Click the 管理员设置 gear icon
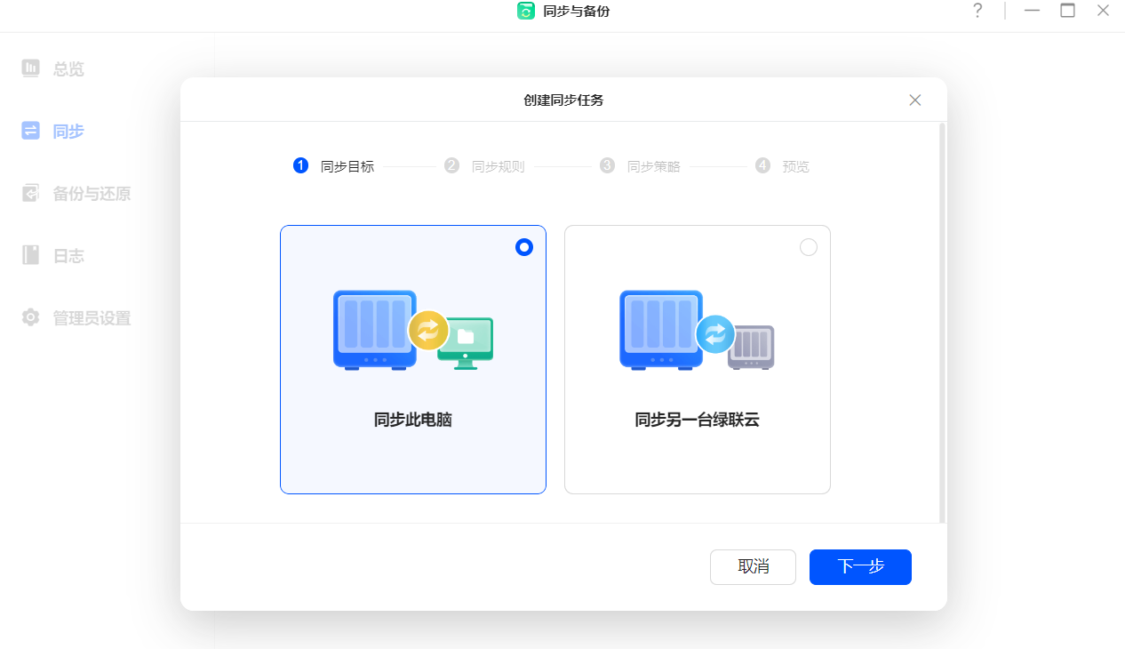The image size is (1125, 649). tap(31, 317)
